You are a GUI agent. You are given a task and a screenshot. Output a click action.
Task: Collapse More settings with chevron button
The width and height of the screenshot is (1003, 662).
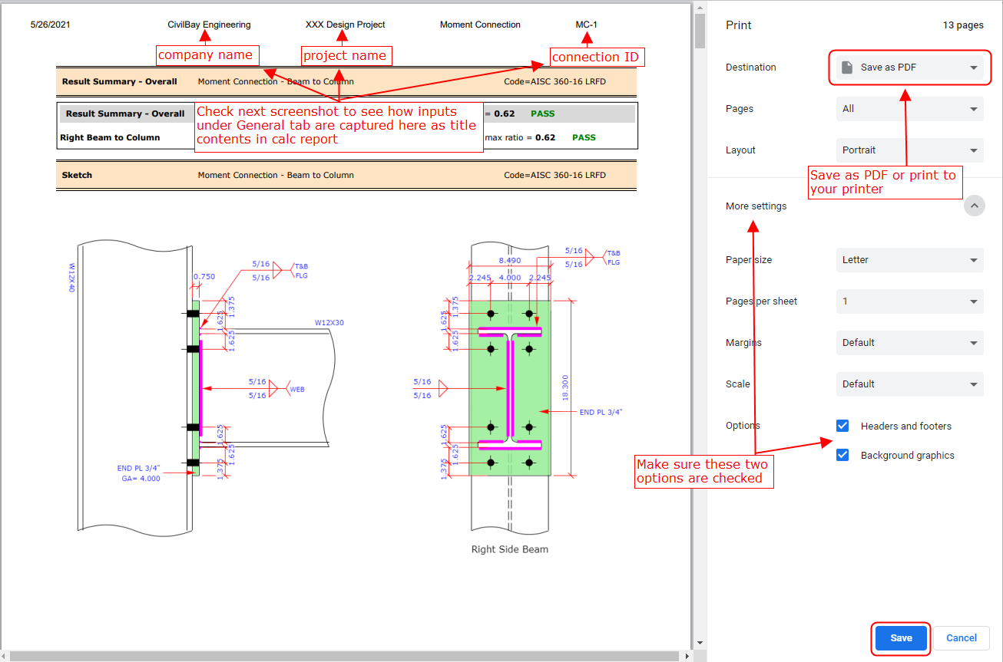[974, 206]
